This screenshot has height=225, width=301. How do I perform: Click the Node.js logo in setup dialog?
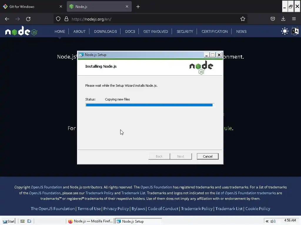(201, 67)
